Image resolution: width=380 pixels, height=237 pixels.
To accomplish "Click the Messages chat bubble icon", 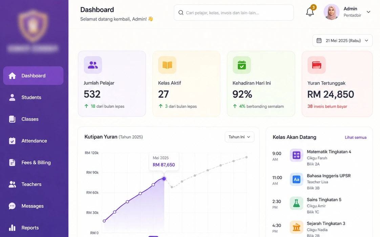I will coord(12,206).
